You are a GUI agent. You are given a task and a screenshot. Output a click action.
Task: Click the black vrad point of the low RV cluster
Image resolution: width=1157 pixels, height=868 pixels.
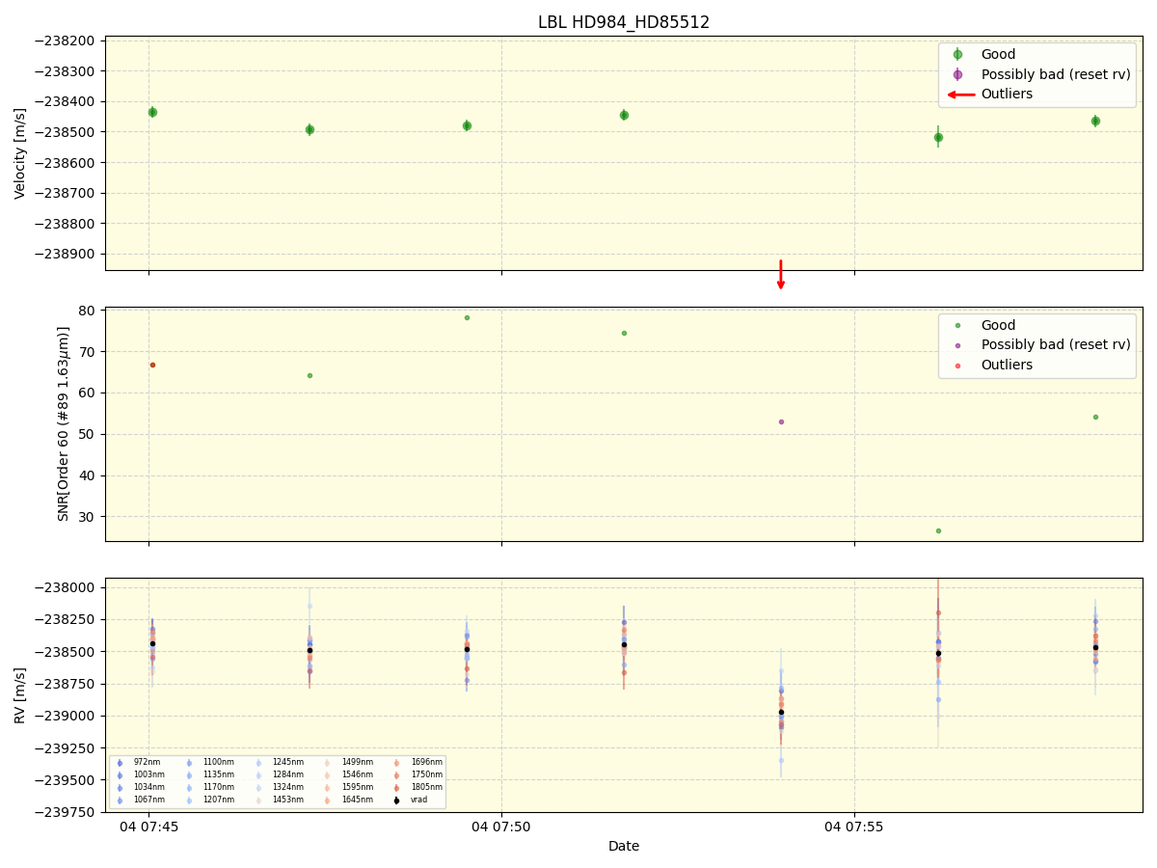coord(781,712)
